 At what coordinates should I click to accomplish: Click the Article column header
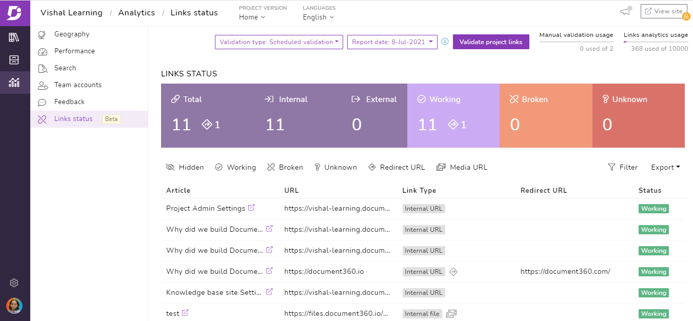(178, 190)
